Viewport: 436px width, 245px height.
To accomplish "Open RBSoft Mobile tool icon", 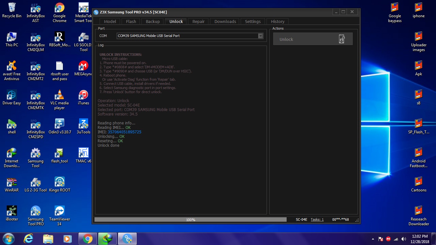I will (60, 40).
